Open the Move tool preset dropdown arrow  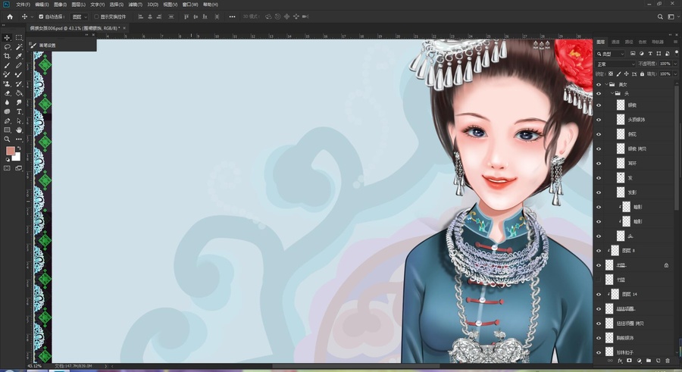point(32,17)
